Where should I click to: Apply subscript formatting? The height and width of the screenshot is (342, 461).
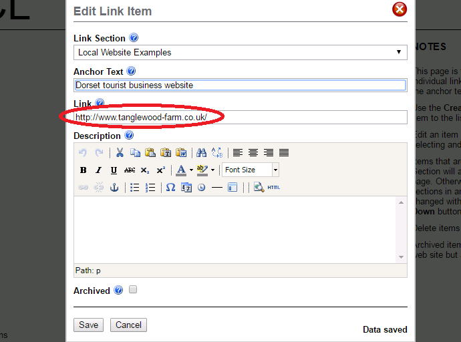click(x=145, y=170)
